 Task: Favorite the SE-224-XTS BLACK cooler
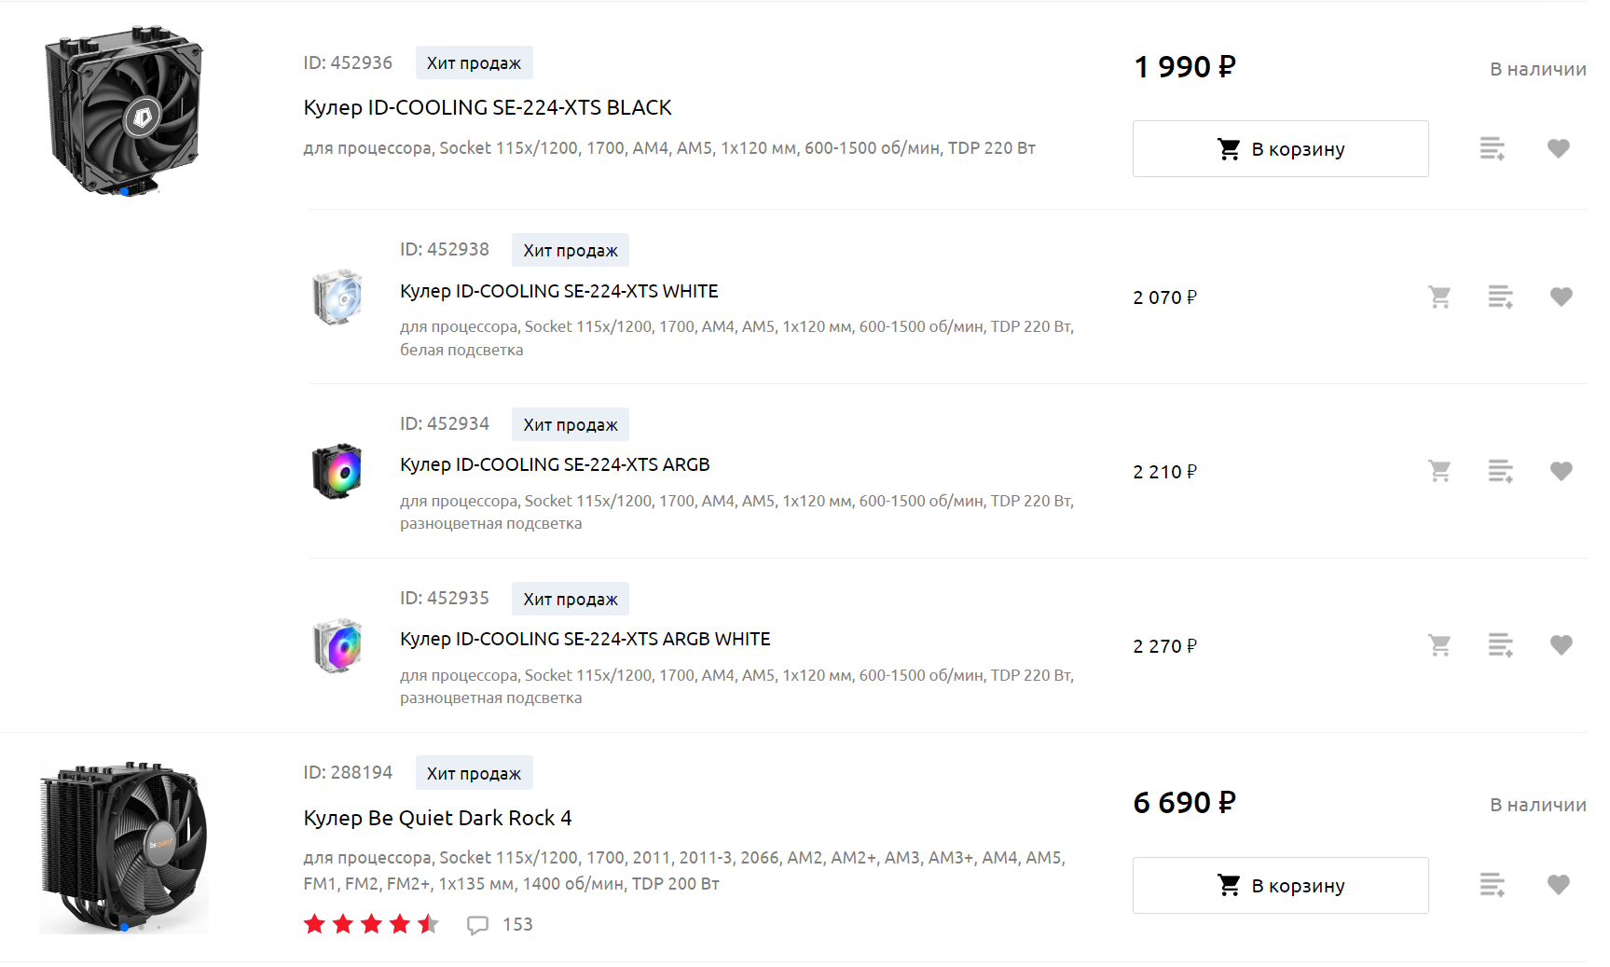pos(1559,149)
